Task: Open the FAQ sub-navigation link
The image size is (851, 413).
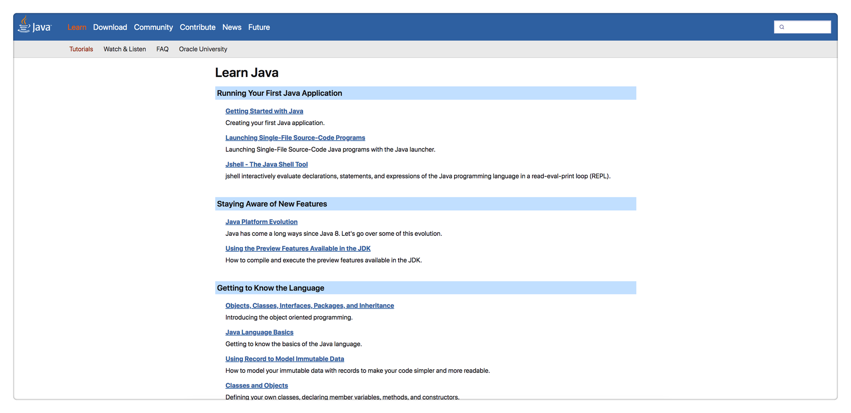Action: coord(162,49)
